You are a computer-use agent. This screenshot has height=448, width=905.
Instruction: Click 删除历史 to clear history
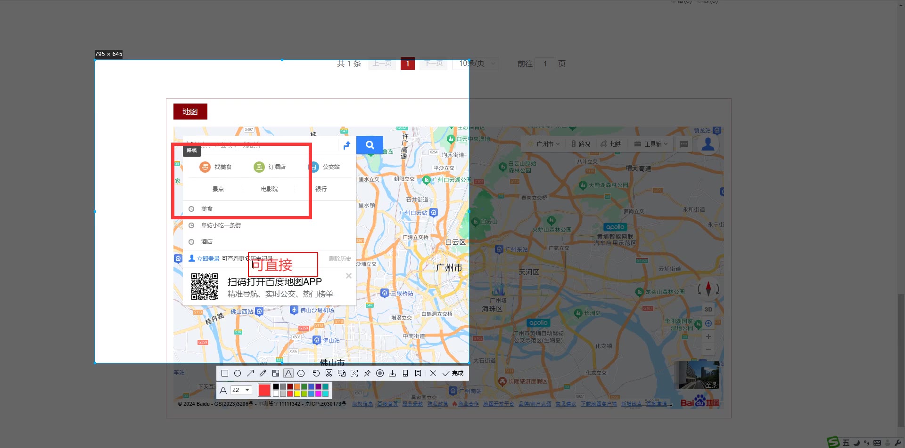coord(340,259)
